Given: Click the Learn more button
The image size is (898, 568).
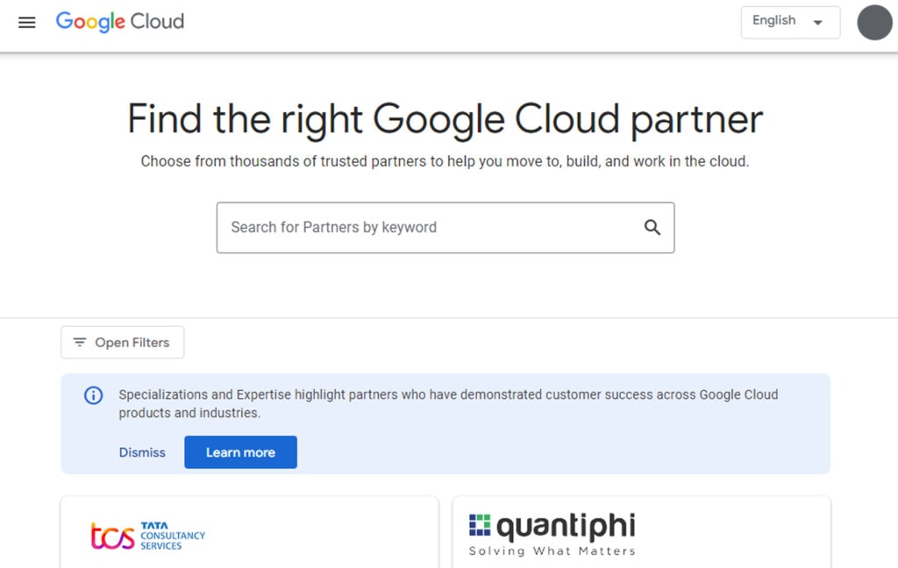Looking at the screenshot, I should pos(240,452).
